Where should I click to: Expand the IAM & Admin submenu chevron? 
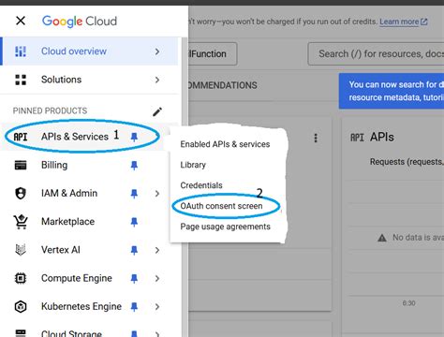[157, 194]
